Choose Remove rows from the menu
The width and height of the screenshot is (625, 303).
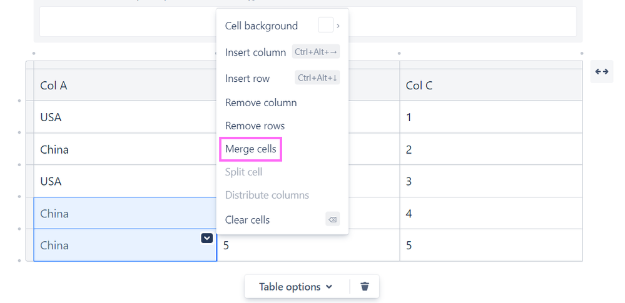tap(255, 126)
